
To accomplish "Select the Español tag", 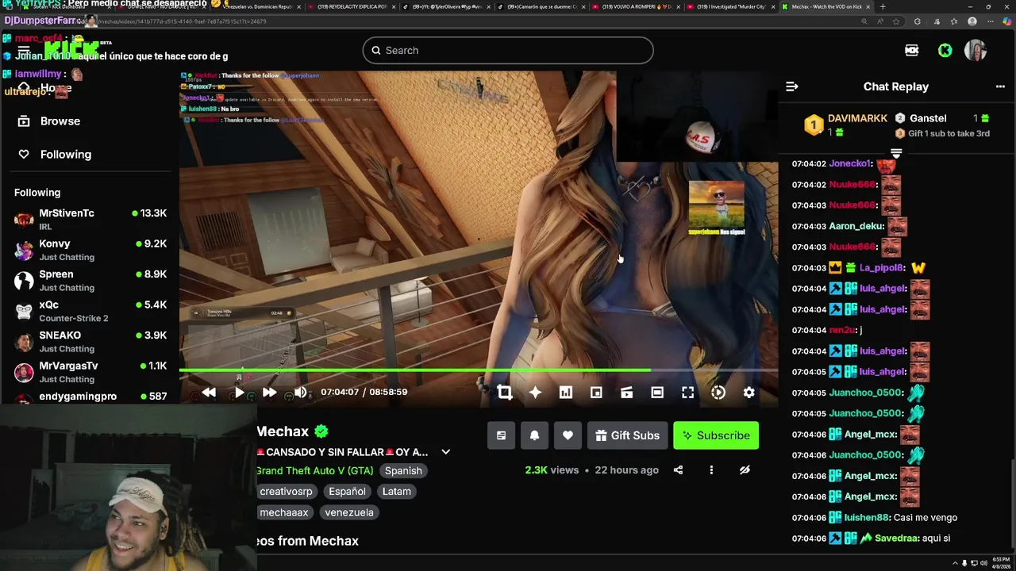I will coord(347,492).
